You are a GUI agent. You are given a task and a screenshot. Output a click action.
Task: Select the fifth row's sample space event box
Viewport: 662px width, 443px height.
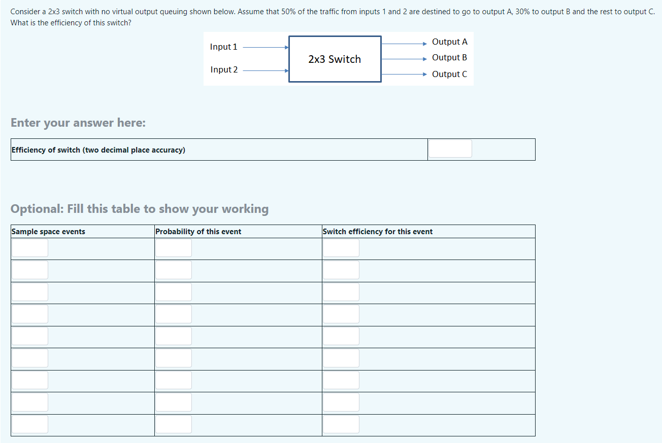pos(29,336)
